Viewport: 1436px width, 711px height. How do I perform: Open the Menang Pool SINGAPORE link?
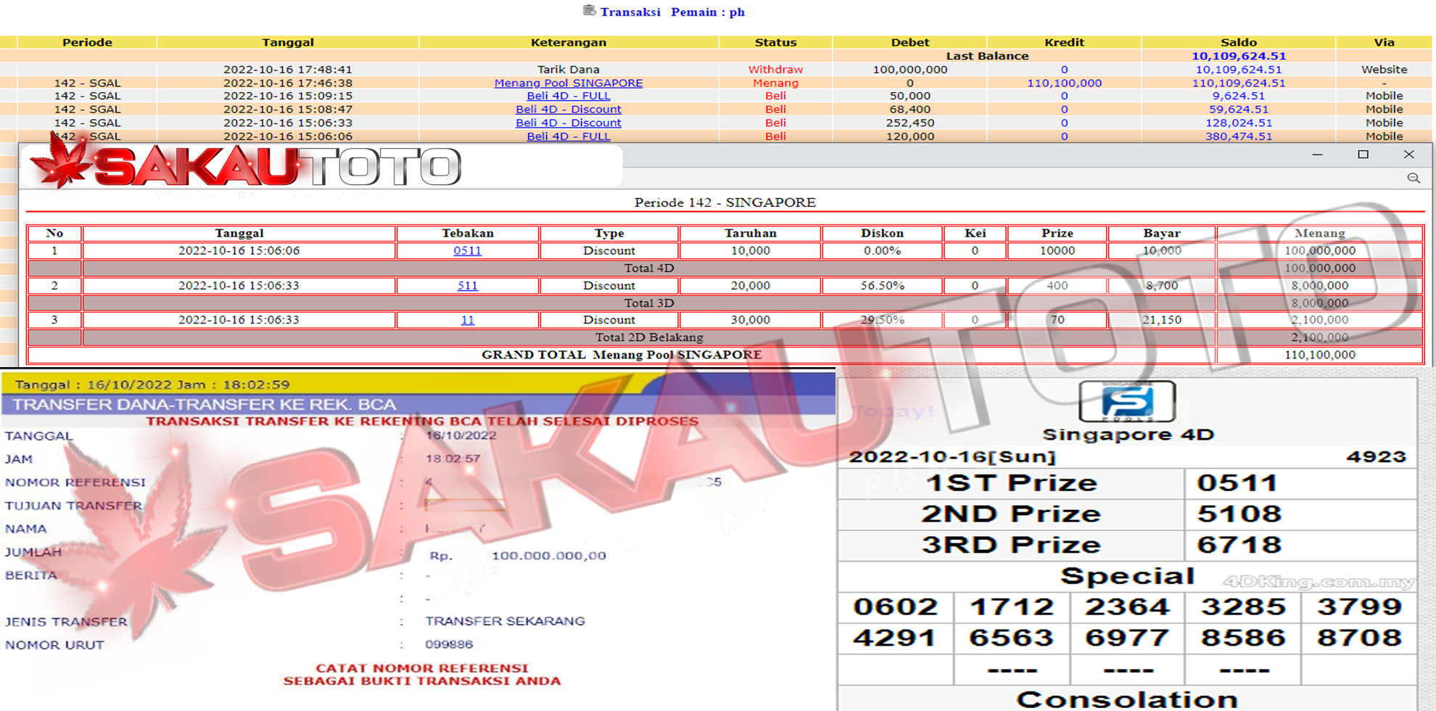(568, 83)
